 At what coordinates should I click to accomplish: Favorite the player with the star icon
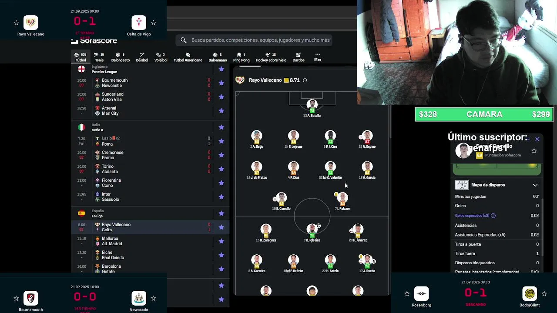(x=534, y=150)
